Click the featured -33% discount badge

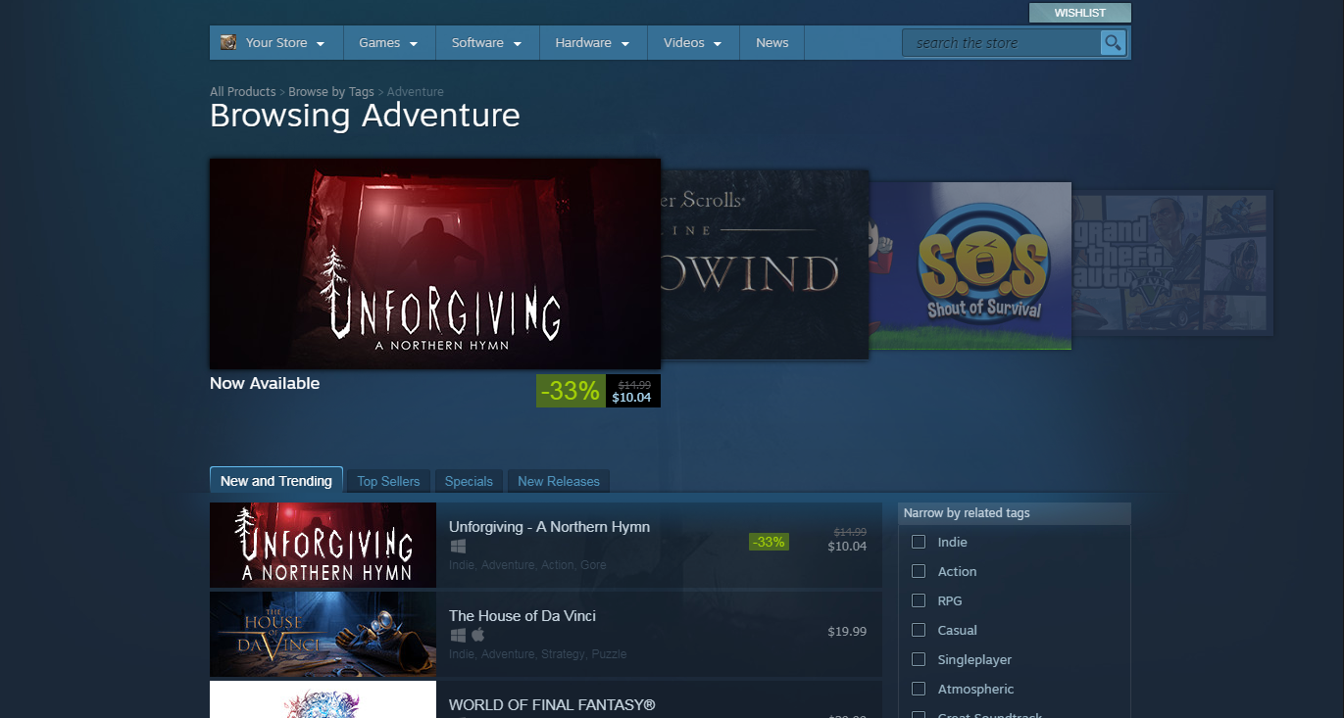point(571,391)
